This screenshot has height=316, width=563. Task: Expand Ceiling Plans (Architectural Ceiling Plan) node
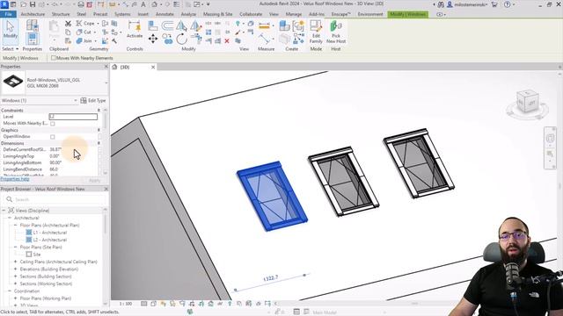[x=16, y=262]
